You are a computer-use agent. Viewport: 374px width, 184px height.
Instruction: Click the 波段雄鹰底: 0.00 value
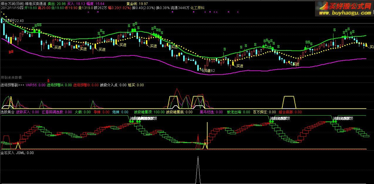(179, 112)
